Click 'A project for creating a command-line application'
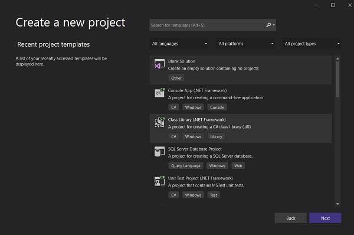The image size is (354, 235). coord(215,97)
